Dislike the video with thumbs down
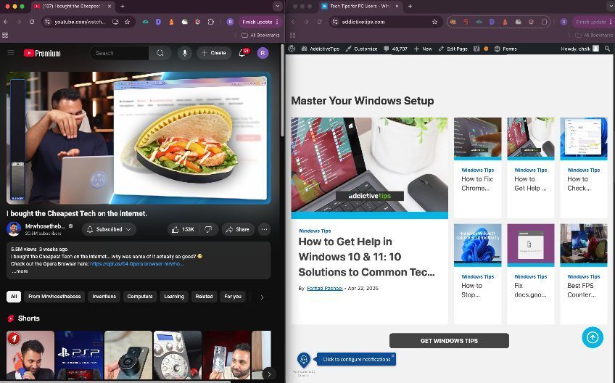The height and width of the screenshot is (383, 615). coord(208,229)
